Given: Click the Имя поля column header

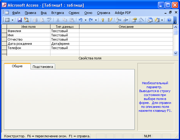Looking at the screenshot, I should (28, 27).
